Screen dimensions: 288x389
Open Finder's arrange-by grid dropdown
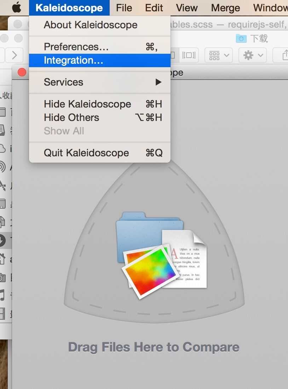coord(219,55)
